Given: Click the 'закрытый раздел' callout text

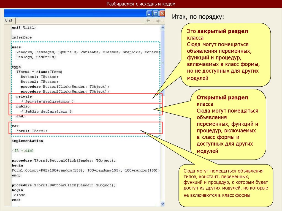Looking at the screenshot, I should tap(223, 31).
